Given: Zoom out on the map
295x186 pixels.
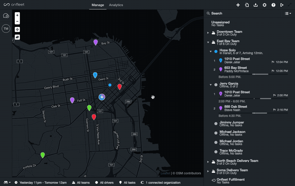Looking at the screenshot, I should (x=17, y=21).
